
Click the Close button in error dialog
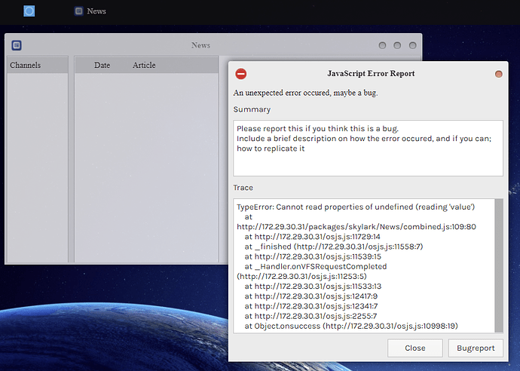pyautogui.click(x=415, y=348)
